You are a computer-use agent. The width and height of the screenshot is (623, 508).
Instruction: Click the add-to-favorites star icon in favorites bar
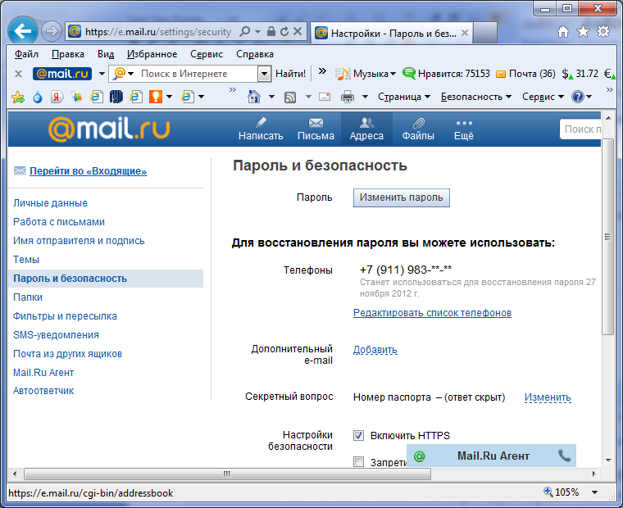tap(18, 97)
